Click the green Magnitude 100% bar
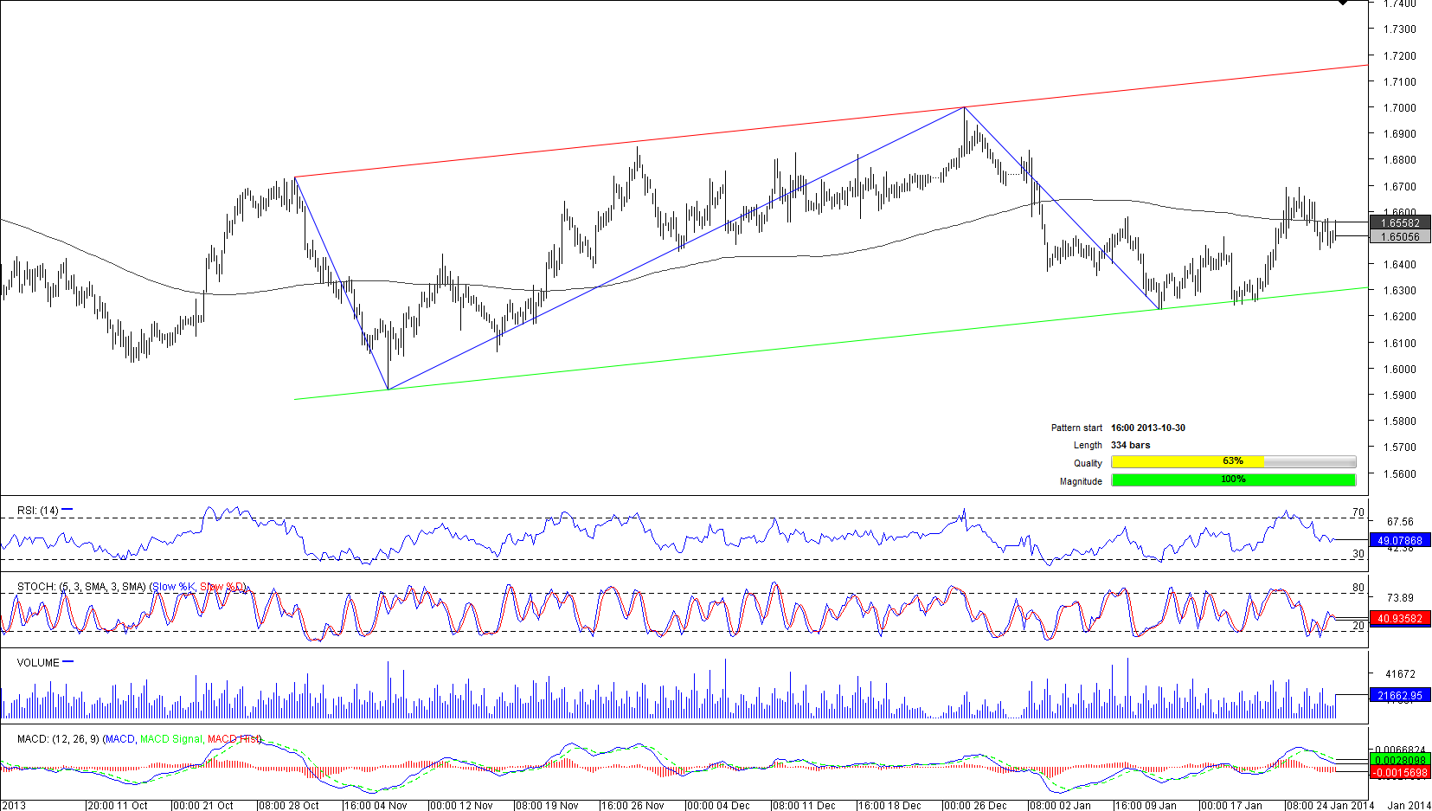Viewport: 1432px width, 811px height. click(1233, 480)
